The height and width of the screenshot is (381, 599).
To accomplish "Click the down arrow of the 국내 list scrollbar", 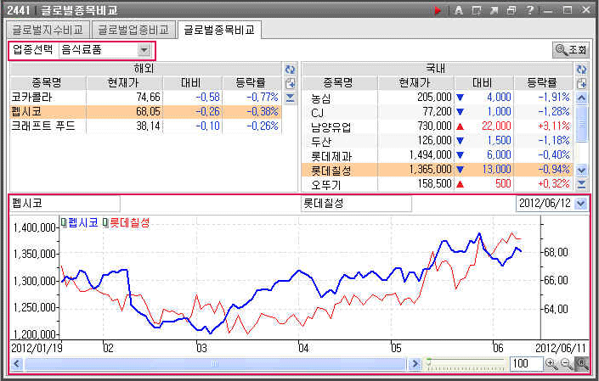I will 581,170.
